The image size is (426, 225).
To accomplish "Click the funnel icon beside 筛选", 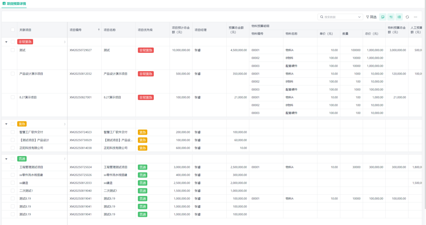I will [367, 17].
